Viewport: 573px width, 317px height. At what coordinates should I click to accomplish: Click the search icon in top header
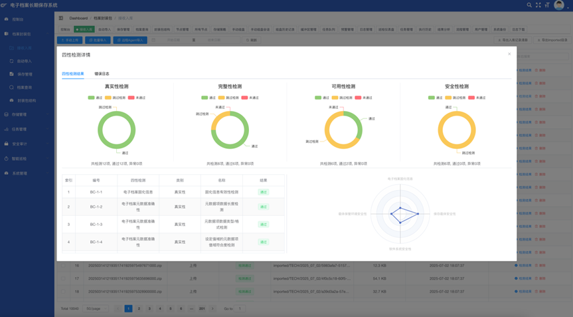(529, 5)
